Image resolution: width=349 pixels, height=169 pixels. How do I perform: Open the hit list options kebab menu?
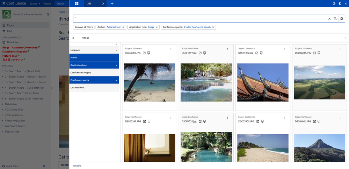pyautogui.click(x=345, y=38)
